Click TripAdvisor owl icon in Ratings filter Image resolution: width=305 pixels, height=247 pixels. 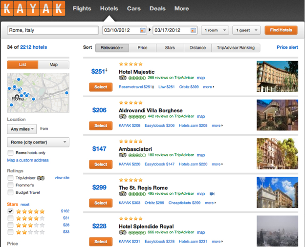coord(41,178)
